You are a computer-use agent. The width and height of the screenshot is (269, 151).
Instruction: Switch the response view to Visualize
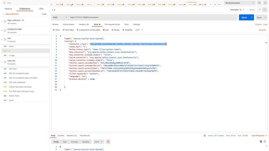point(86,142)
